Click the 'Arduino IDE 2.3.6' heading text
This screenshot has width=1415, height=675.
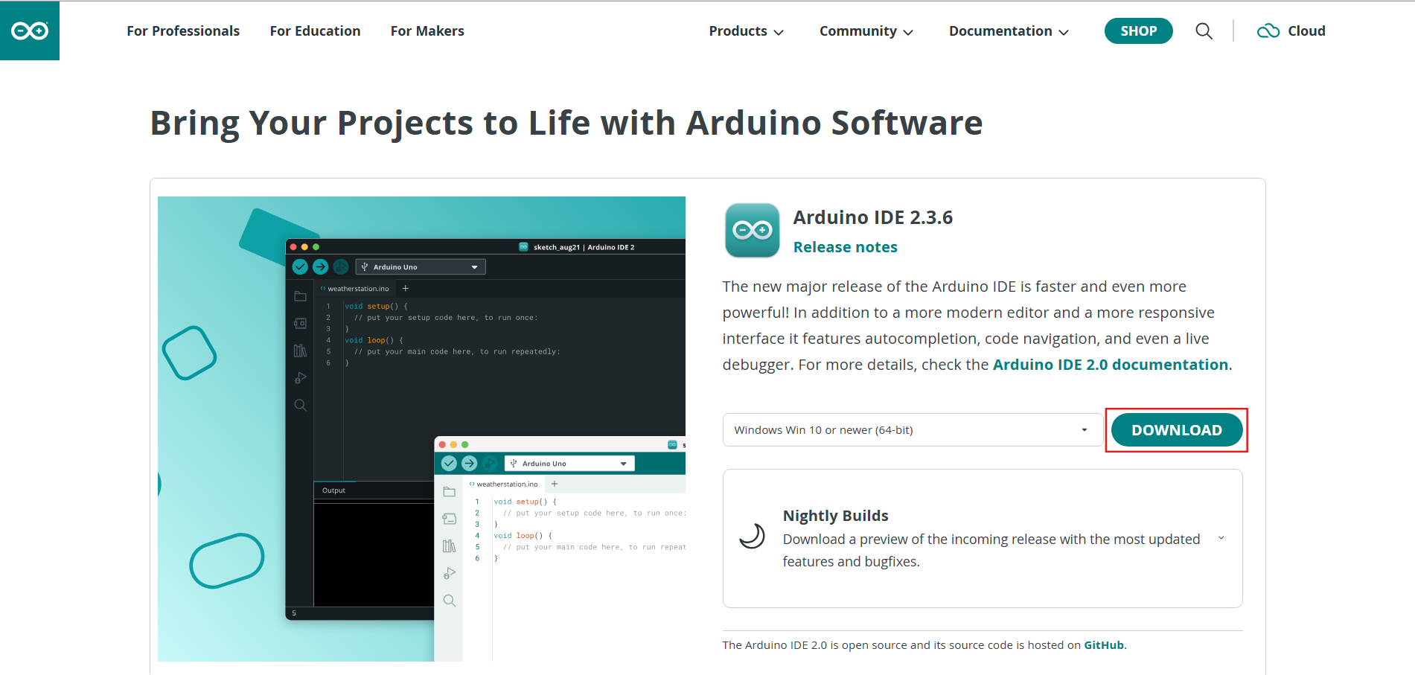point(873,217)
